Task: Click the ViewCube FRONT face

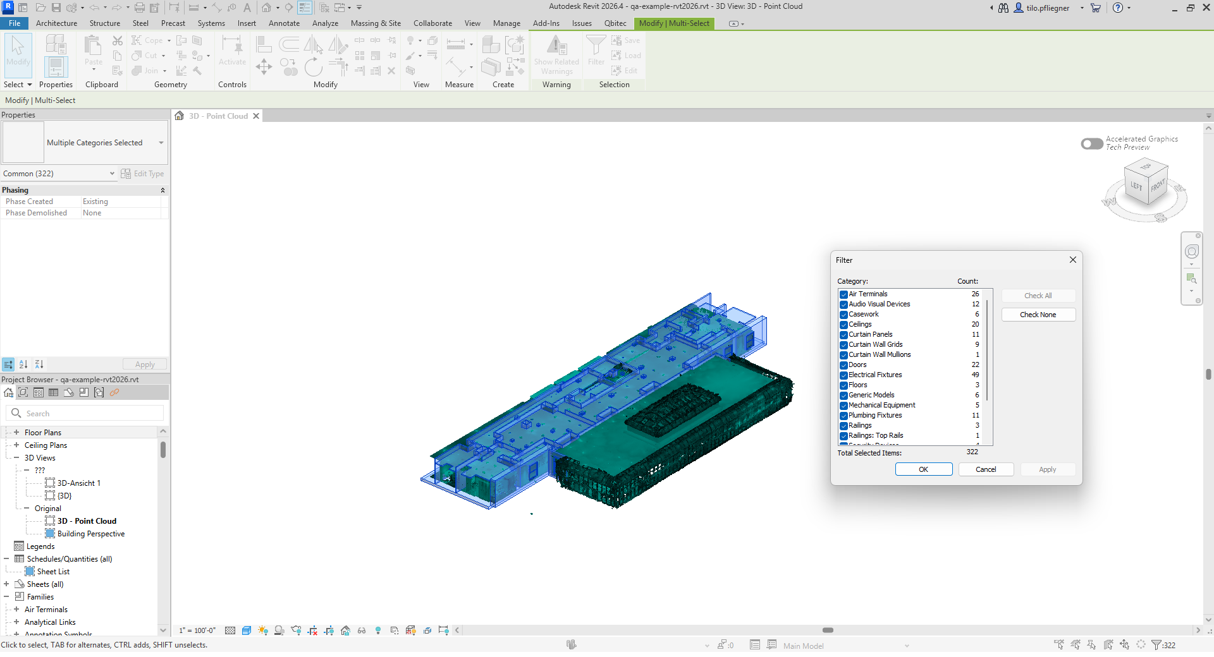Action: click(1158, 186)
